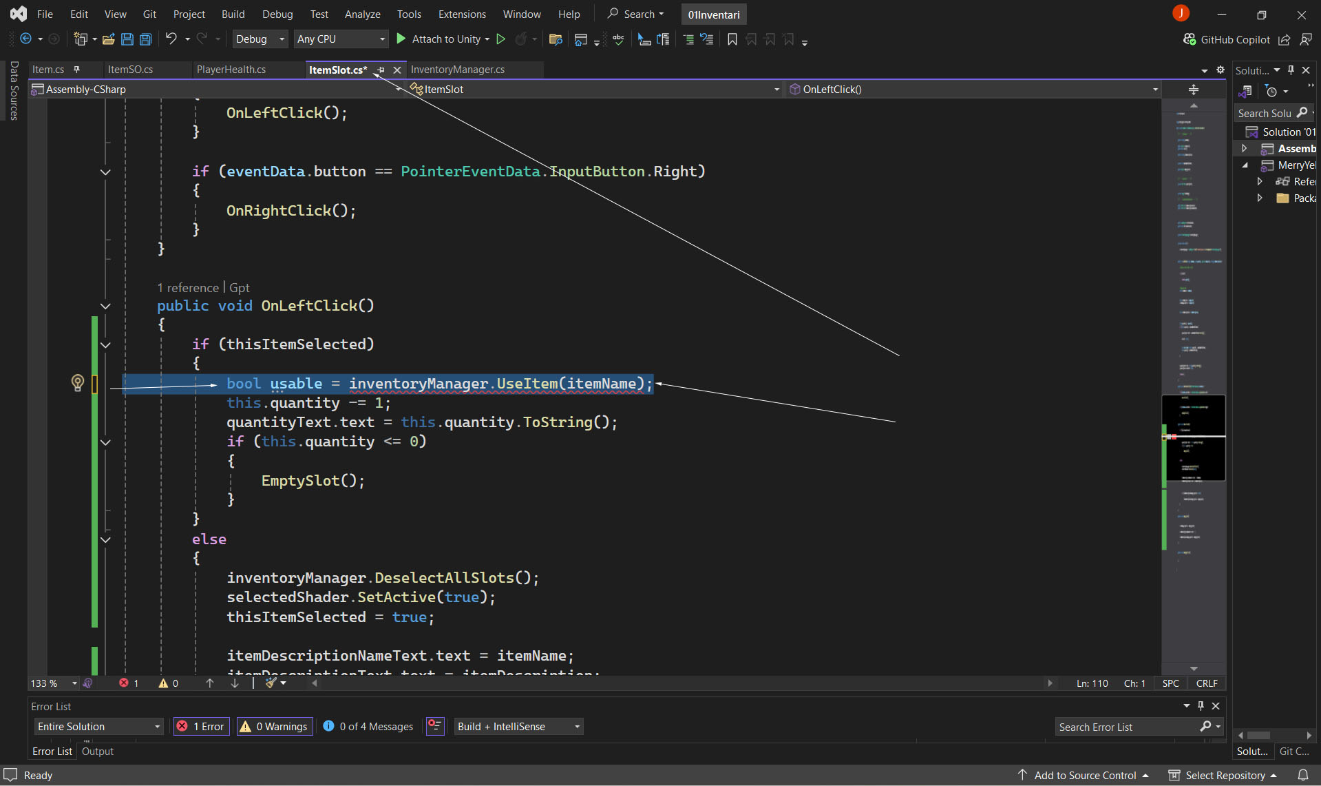Click the notifications bell in status bar
The height and width of the screenshot is (786, 1321).
1302,775
